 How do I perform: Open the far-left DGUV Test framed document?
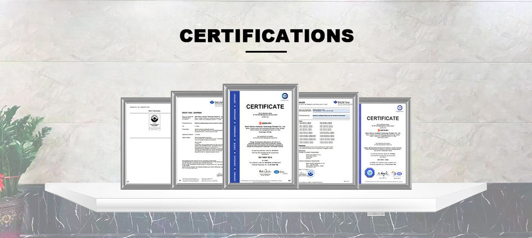(x=146, y=143)
